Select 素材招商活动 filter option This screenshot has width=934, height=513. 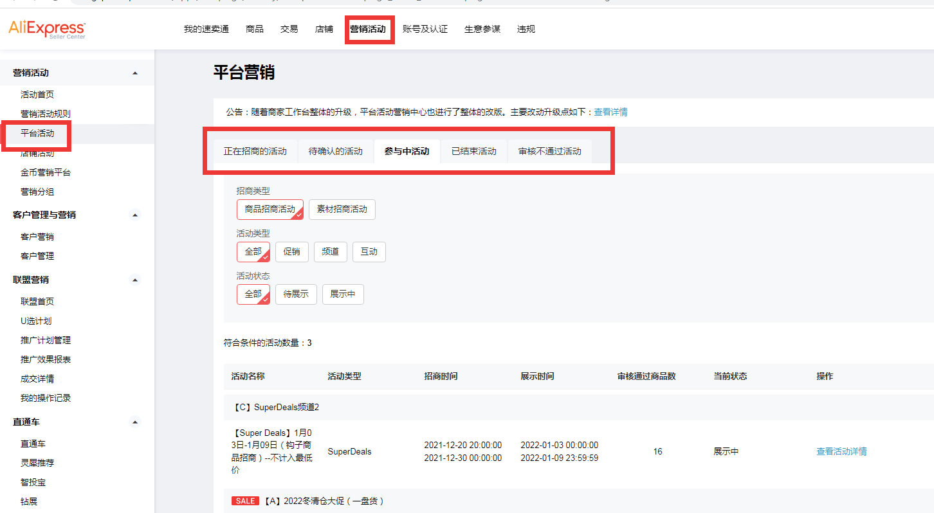pyautogui.click(x=342, y=209)
